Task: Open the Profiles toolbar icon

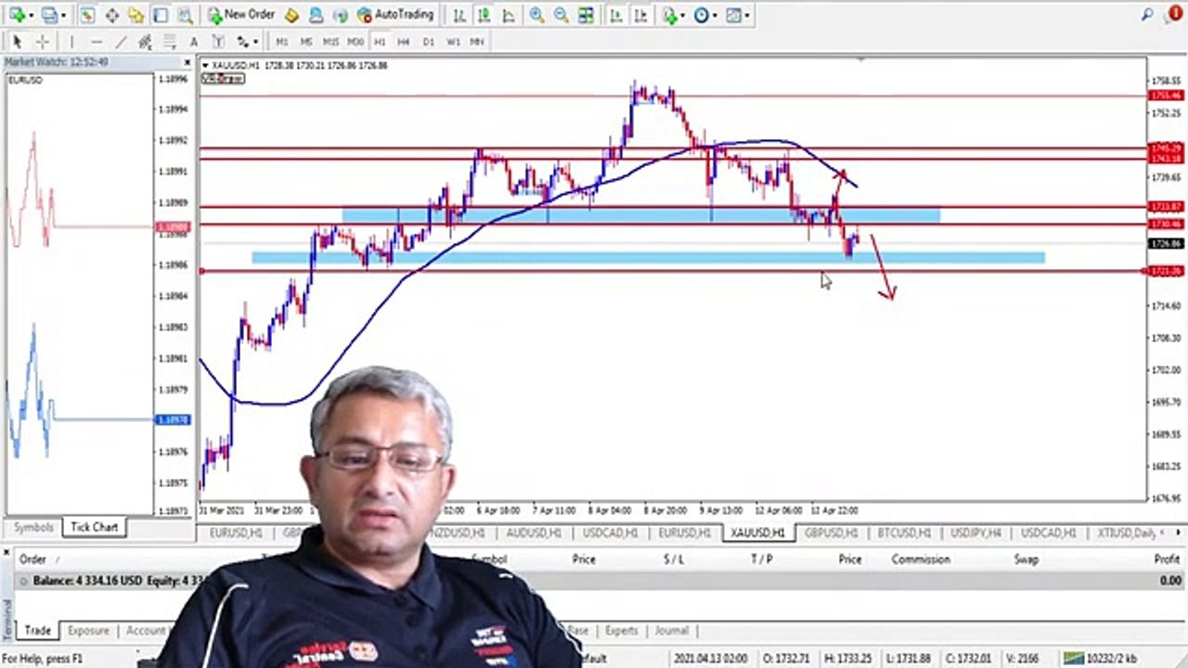Action: (49, 15)
